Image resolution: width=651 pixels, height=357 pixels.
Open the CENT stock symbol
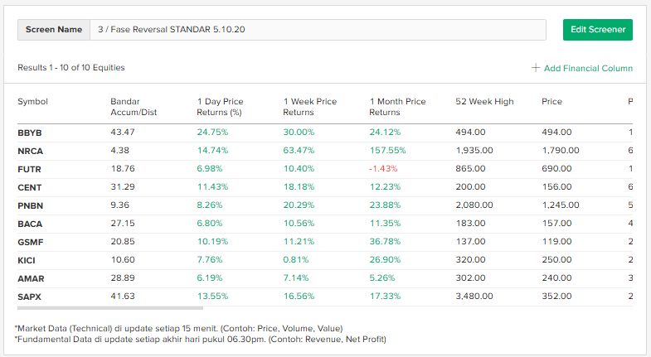tap(30, 187)
